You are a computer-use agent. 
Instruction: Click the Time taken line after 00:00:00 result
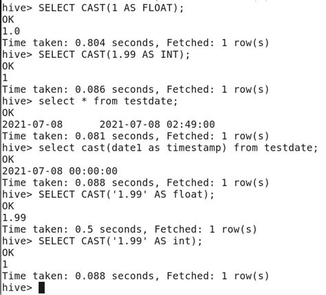[135, 183]
